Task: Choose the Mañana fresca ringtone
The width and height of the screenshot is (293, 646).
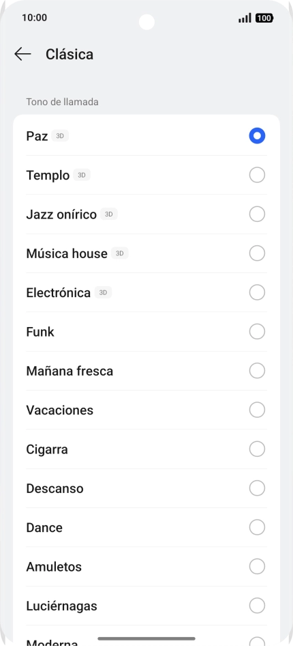Action: coord(146,371)
